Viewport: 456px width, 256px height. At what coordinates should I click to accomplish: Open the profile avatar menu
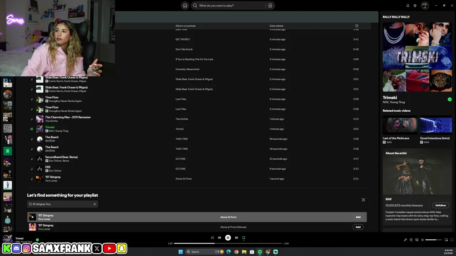tap(425, 5)
